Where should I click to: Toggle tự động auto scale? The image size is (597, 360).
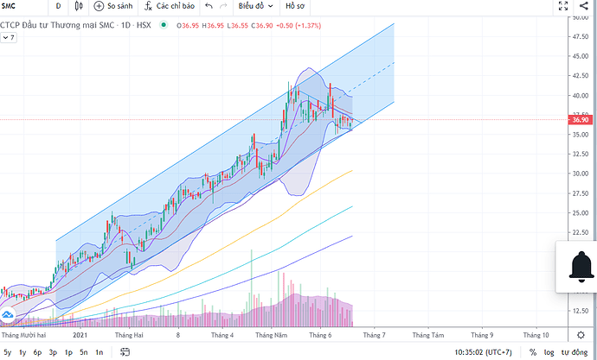pos(575,352)
